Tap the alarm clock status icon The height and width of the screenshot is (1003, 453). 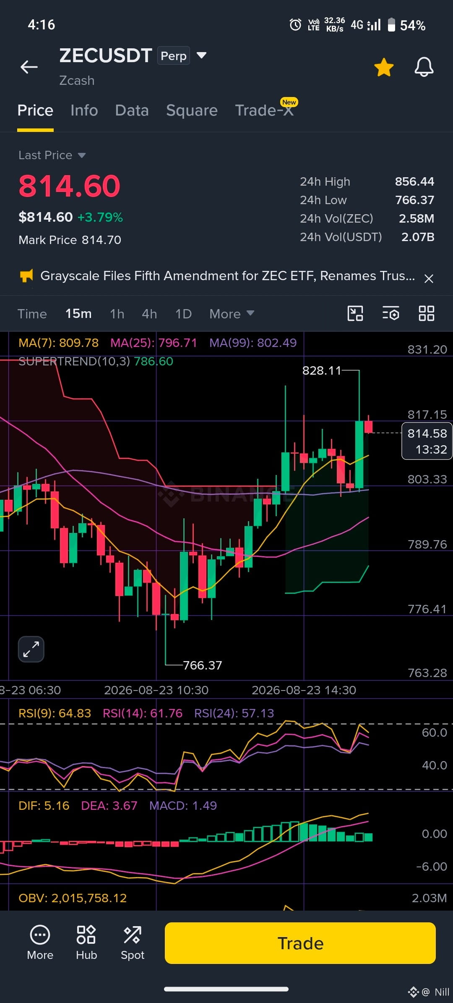pos(295,25)
